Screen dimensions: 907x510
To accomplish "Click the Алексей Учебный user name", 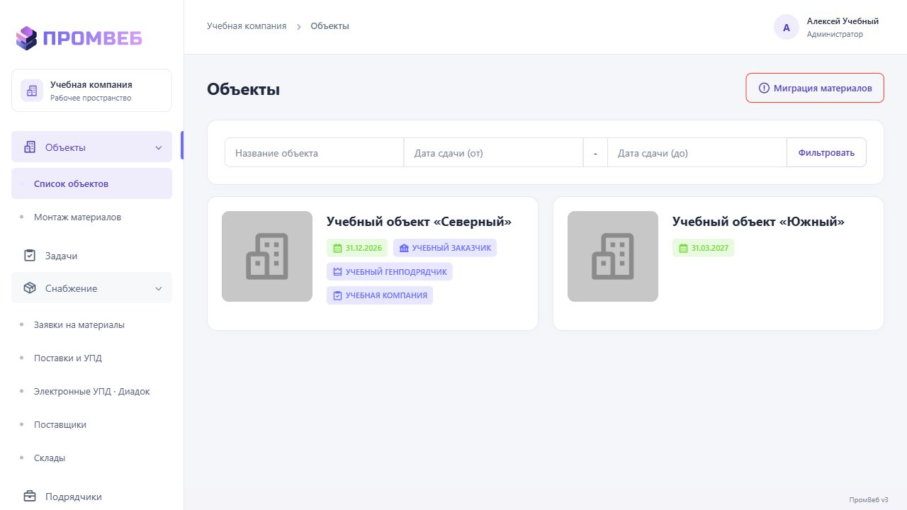I will 843,21.
